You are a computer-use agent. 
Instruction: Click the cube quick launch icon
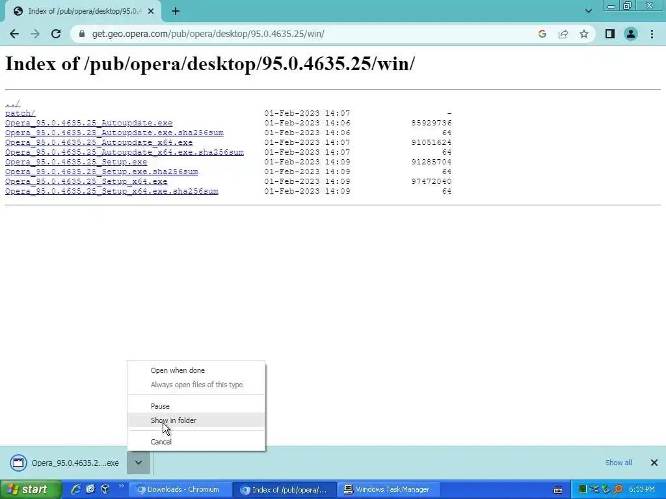pyautogui.click(x=105, y=489)
